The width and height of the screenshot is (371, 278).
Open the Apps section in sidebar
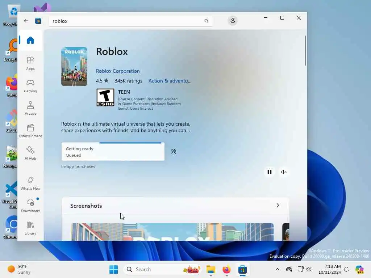(30, 63)
